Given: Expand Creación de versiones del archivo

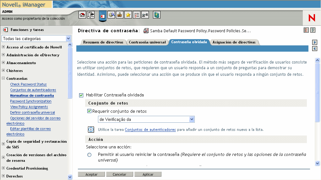Looking at the screenshot, I should pos(3,157).
